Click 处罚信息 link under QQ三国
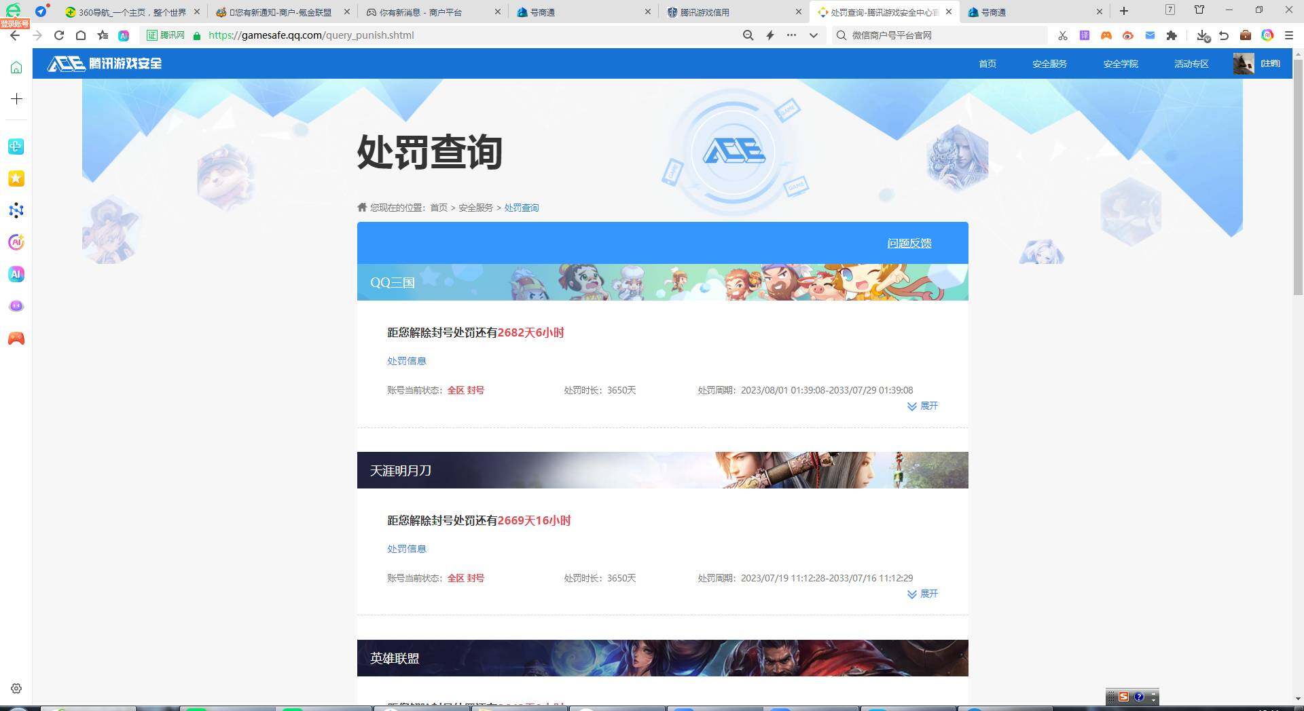 point(406,361)
